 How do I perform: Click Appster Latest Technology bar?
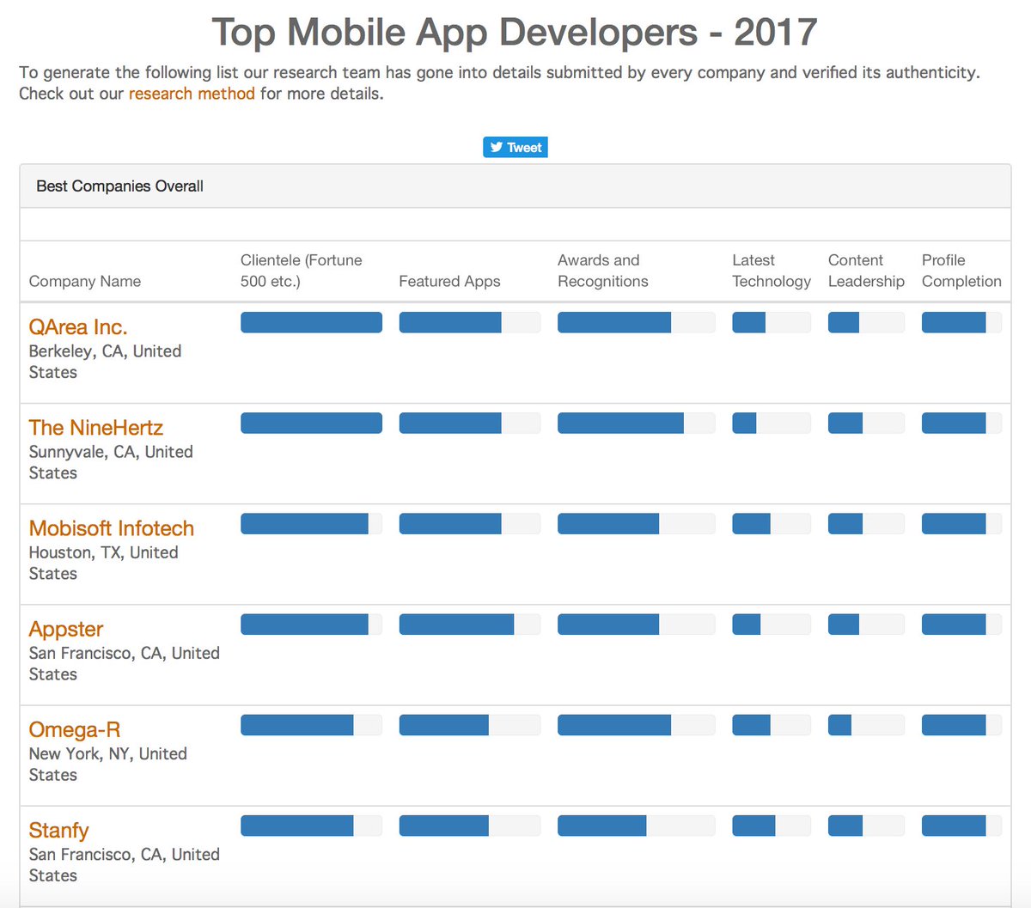coord(772,624)
